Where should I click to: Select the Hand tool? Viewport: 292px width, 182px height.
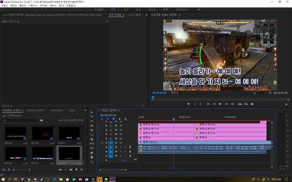click(x=91, y=157)
